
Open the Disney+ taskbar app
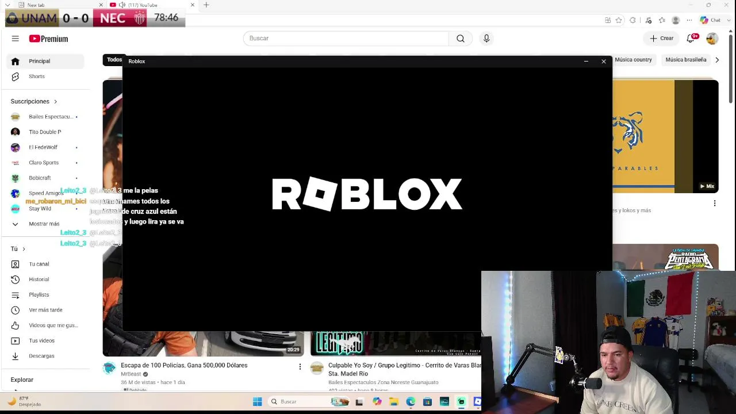click(444, 401)
